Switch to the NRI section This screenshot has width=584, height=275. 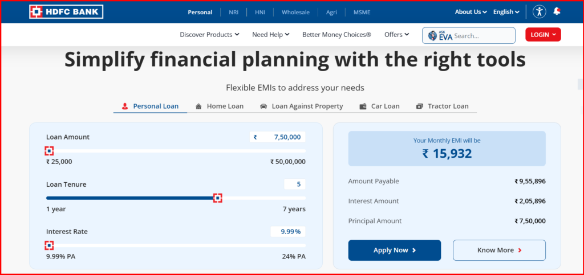234,12
